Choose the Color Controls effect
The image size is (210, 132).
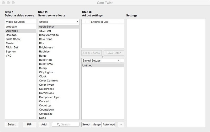[59, 80]
